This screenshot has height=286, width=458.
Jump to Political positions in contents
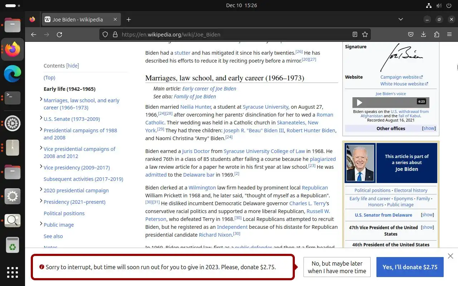tap(64, 213)
